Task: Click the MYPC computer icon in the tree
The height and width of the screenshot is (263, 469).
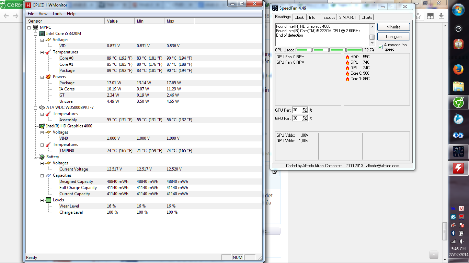Action: (x=36, y=27)
